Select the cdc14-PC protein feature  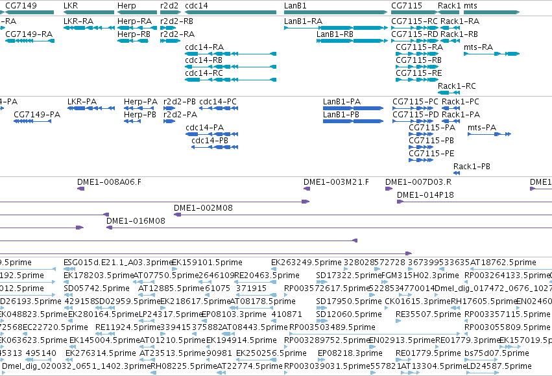coord(219,108)
